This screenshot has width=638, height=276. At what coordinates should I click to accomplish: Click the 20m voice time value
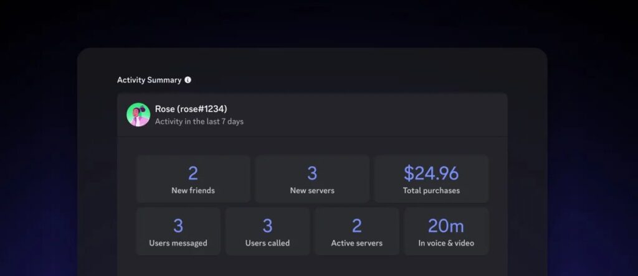[446, 225]
